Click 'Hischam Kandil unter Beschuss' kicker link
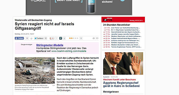The width and height of the screenshot is (179, 95). 119,80
